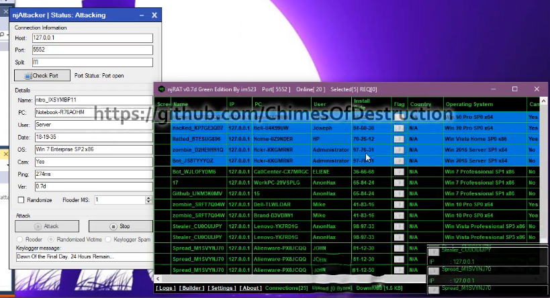Click the flag icon in the Brand-D3VDIW1 row
Viewport: 550px width, 298px height.
point(399,215)
